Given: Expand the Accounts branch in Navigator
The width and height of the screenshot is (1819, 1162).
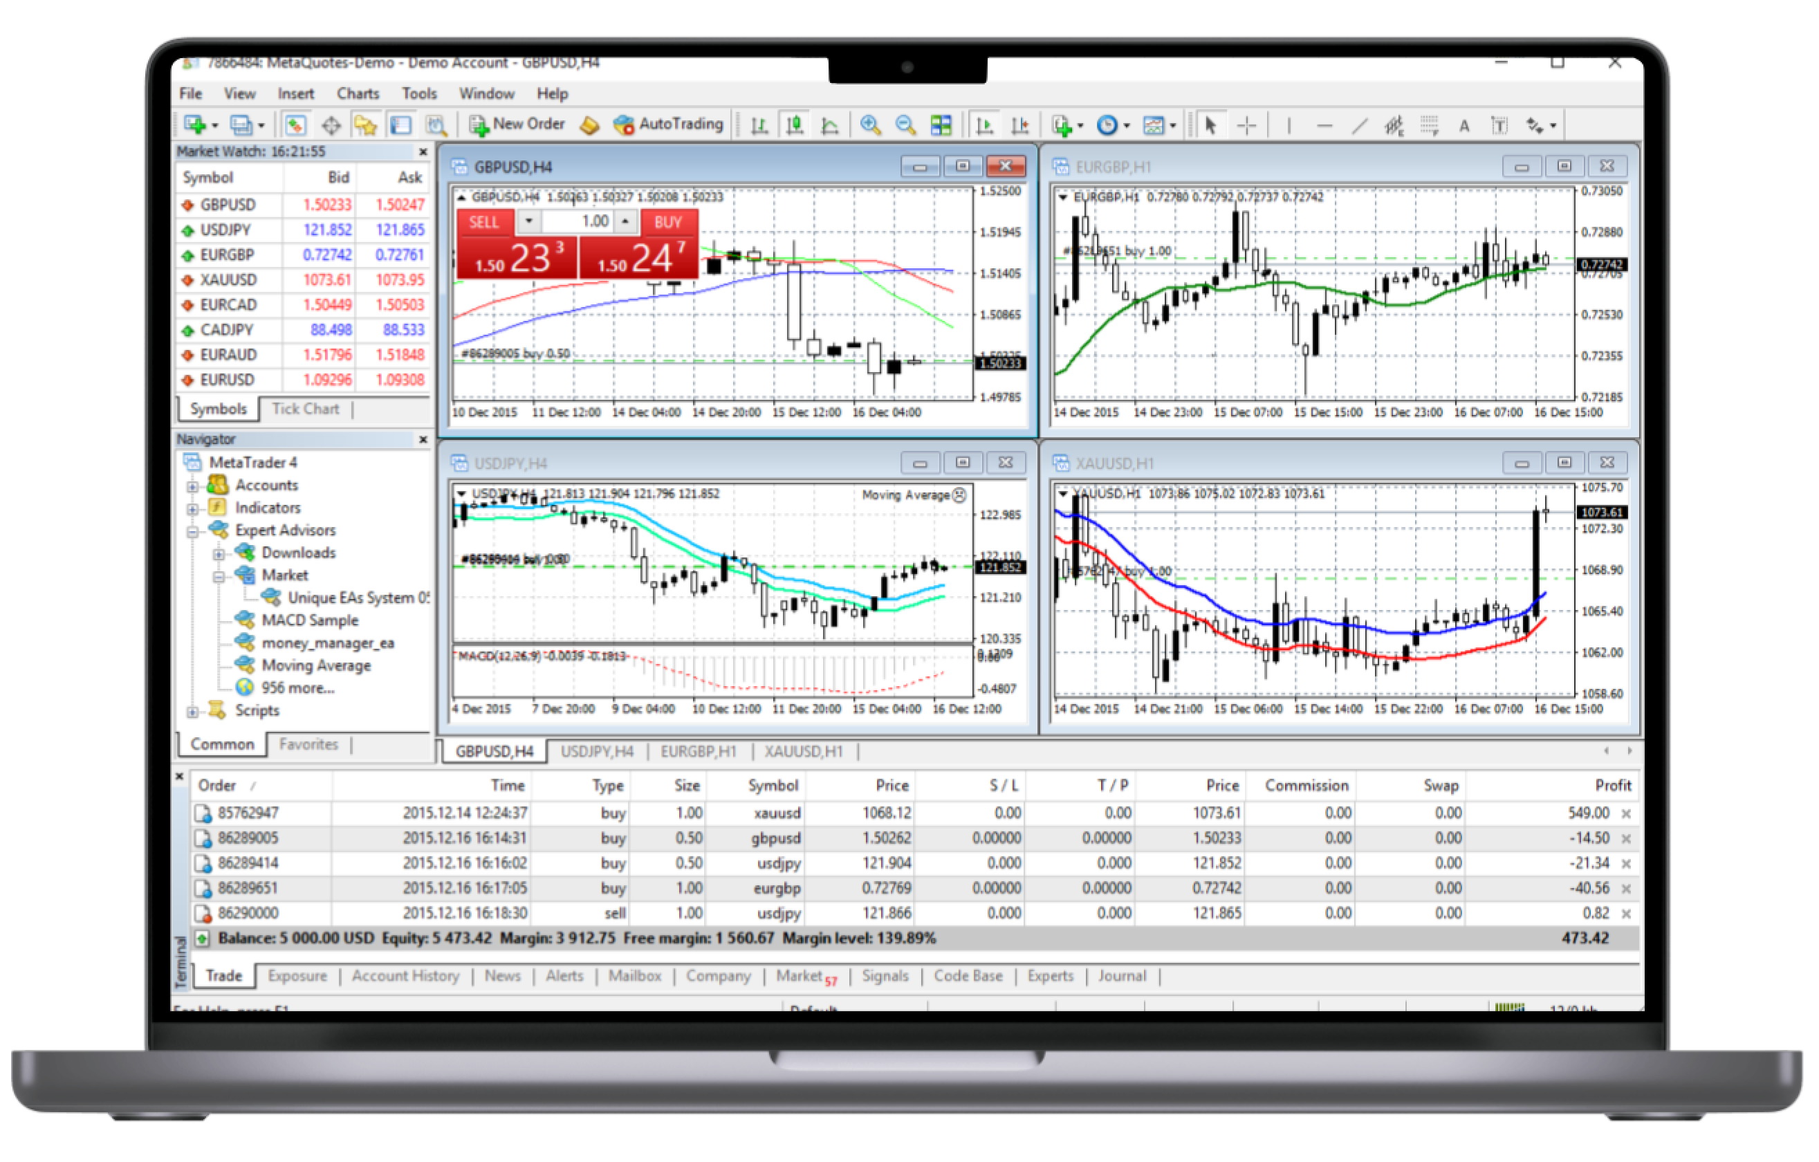Looking at the screenshot, I should coord(192,485).
